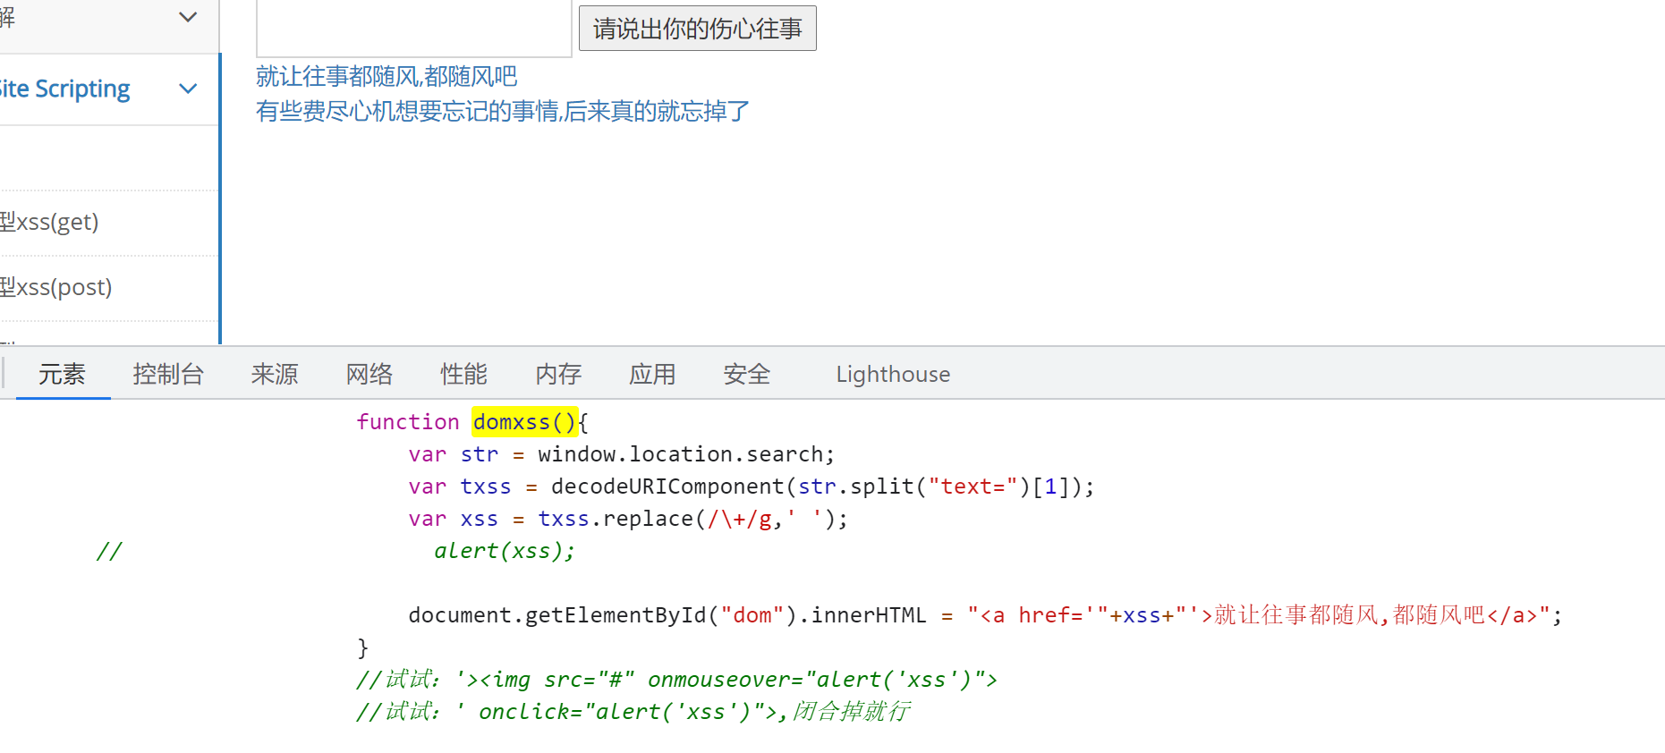Switch to the 网络 DevTools tab
Screen dimensions: 1665x753
(x=370, y=374)
